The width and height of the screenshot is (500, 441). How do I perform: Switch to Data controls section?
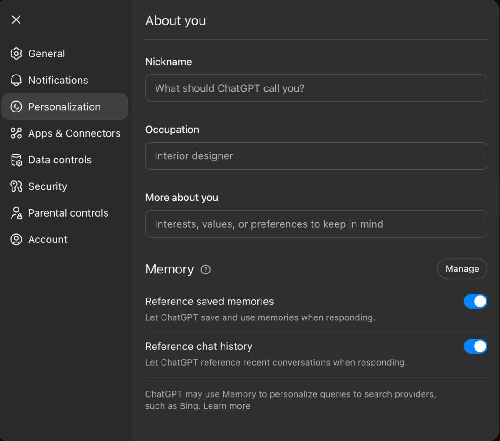coord(60,160)
